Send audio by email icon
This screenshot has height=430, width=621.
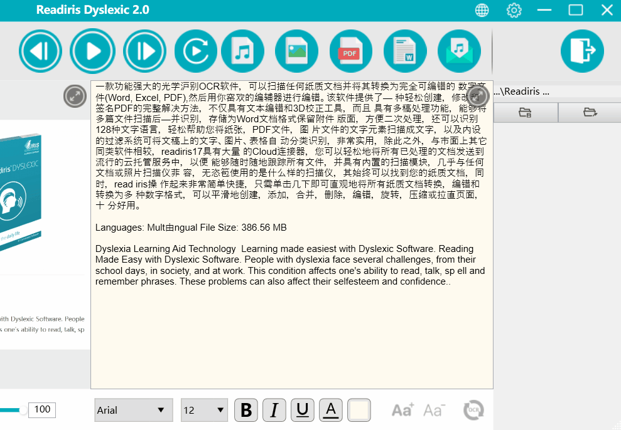click(460, 51)
